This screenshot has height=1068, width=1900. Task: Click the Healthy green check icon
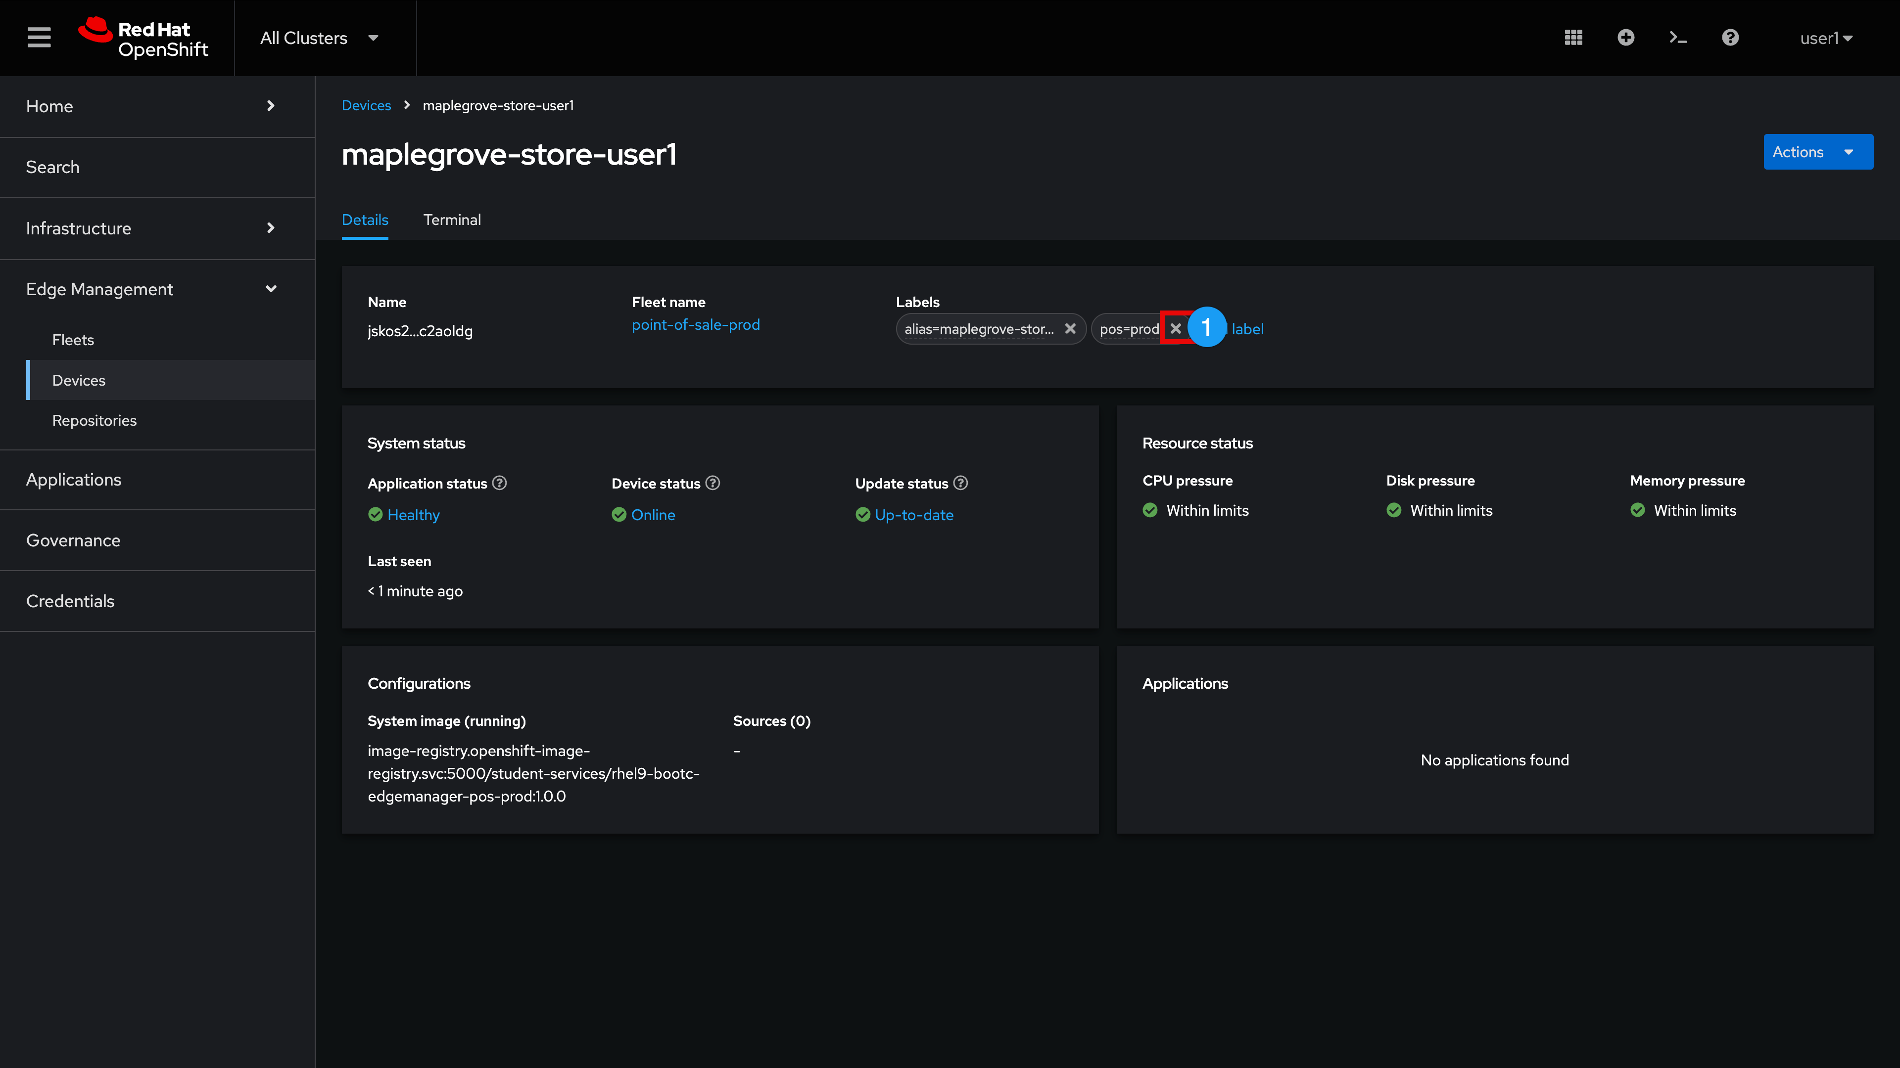click(376, 514)
